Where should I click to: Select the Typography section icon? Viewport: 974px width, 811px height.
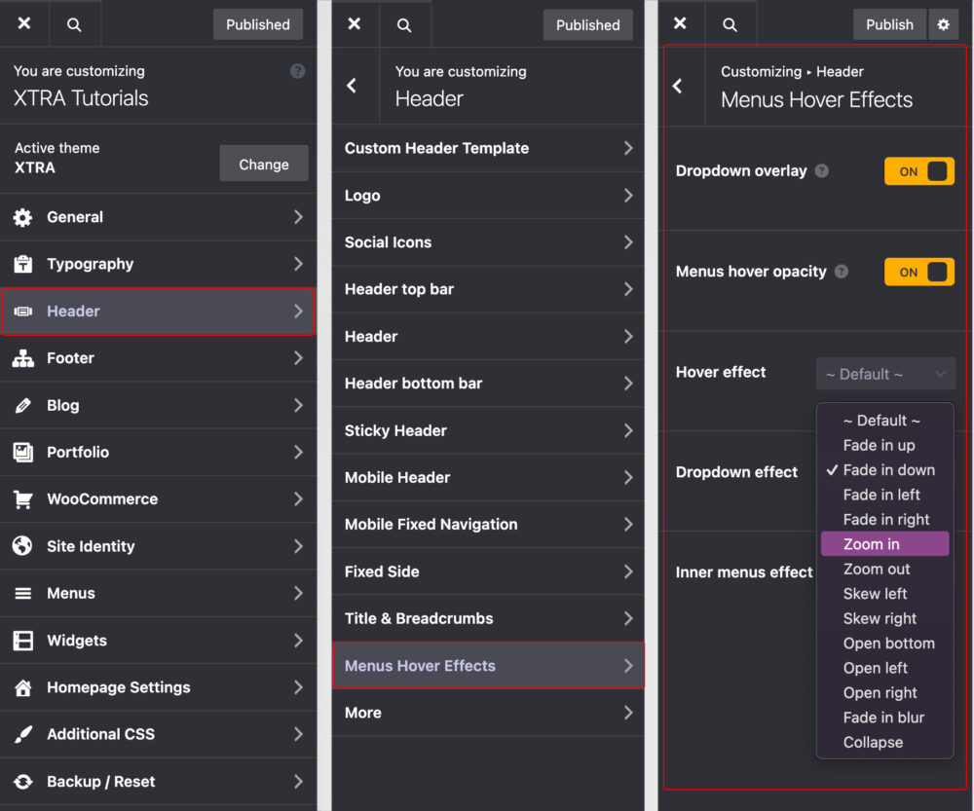click(21, 264)
